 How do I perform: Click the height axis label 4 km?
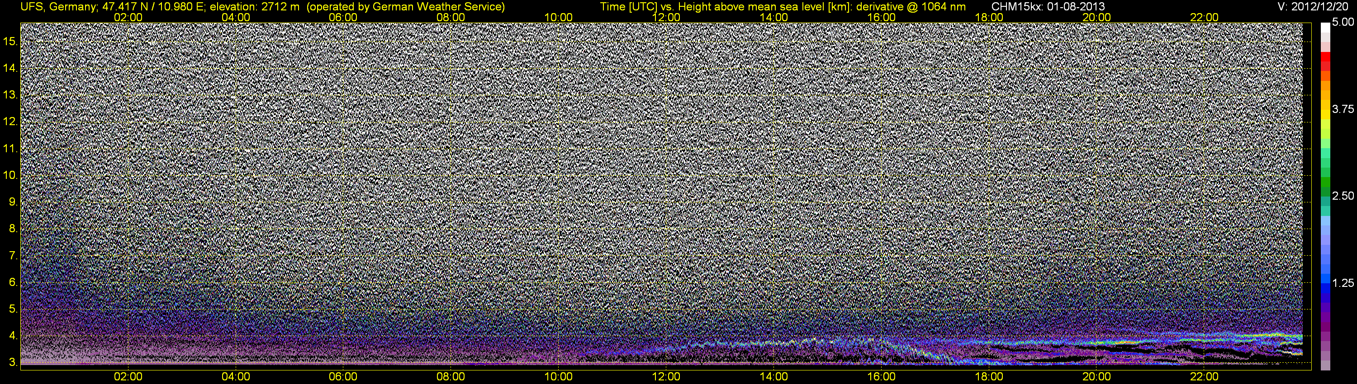coord(13,336)
